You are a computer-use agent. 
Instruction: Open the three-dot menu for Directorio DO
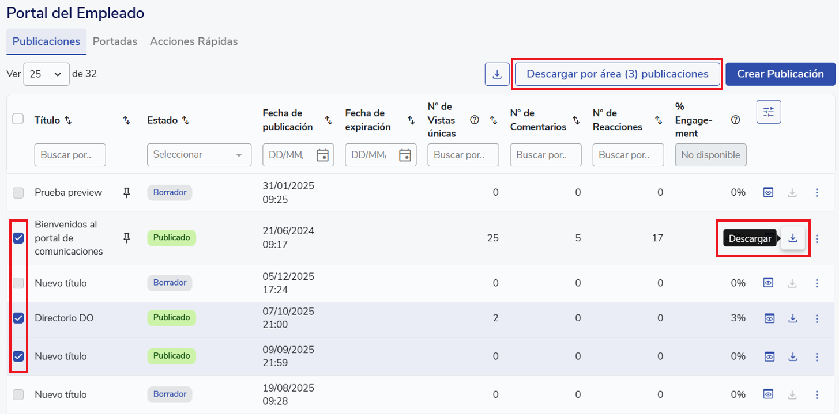coord(817,318)
